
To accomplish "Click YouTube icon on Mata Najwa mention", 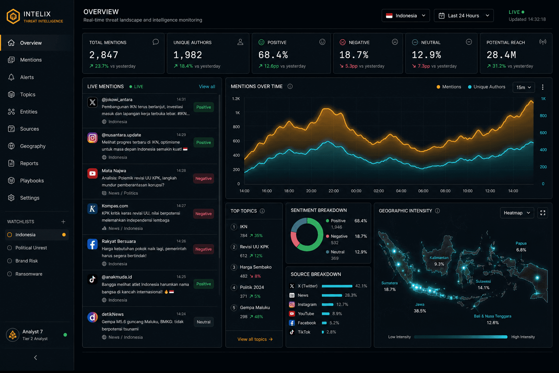I will click(92, 173).
